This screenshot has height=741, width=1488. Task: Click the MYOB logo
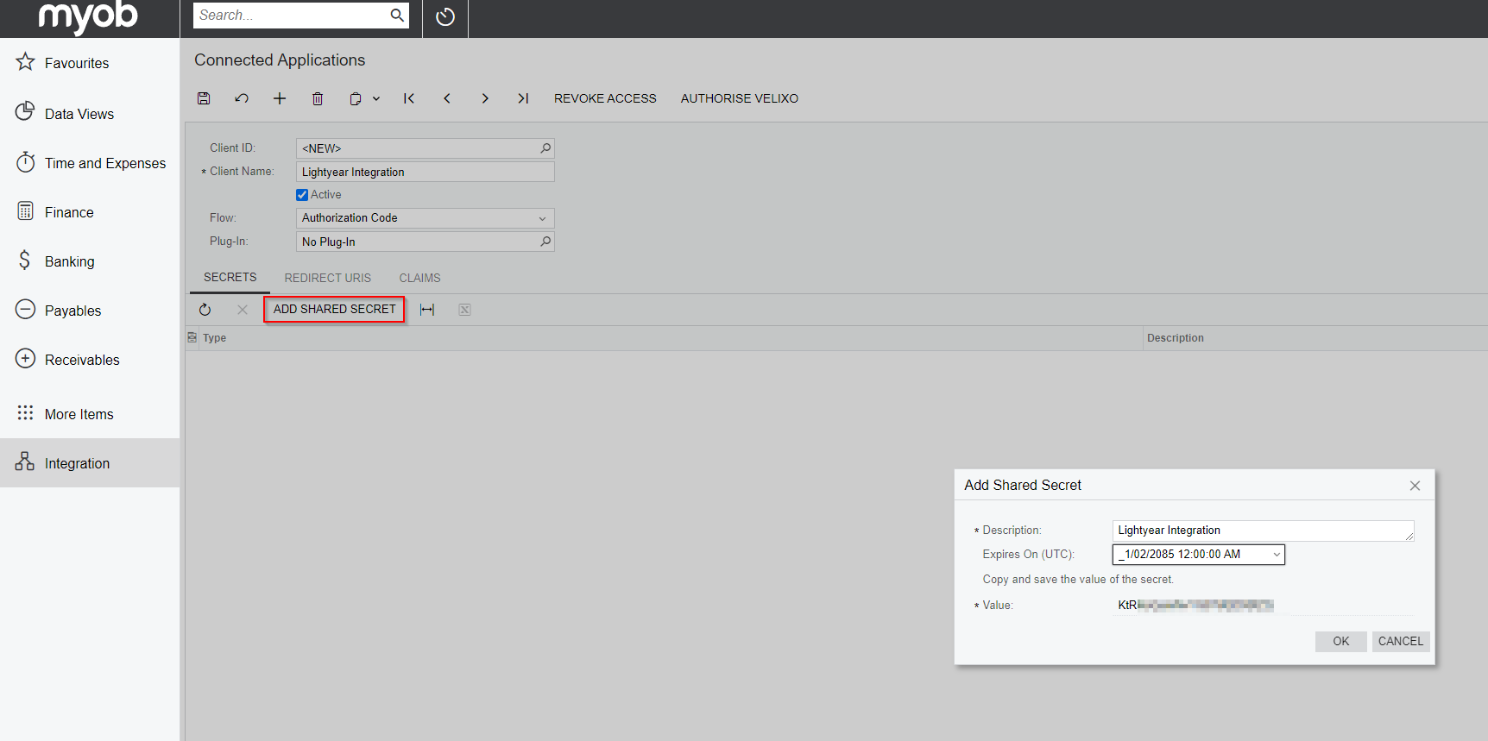coord(88,16)
